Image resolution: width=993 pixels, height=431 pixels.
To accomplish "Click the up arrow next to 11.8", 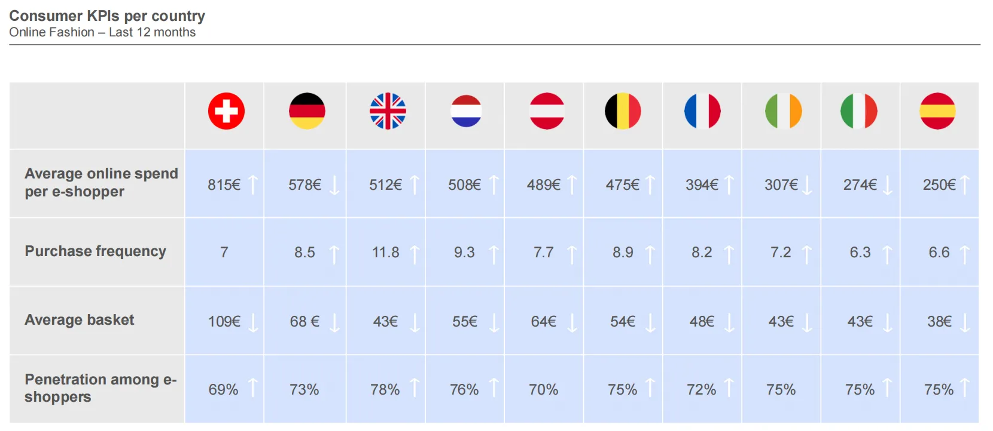I will [415, 254].
